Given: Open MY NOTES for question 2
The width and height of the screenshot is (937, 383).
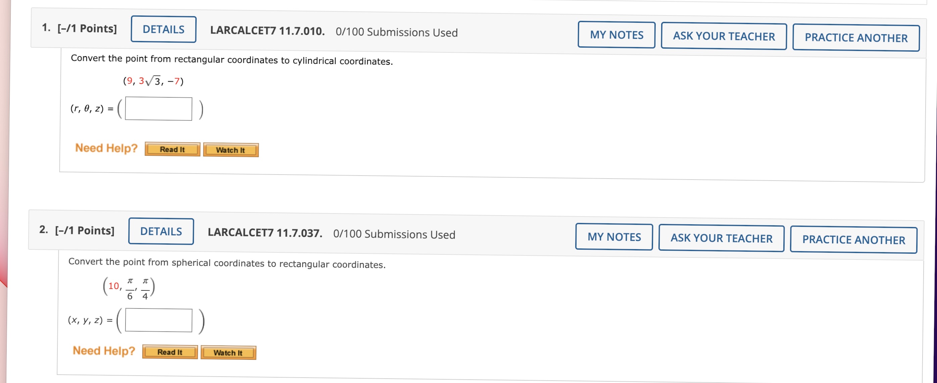Looking at the screenshot, I should [x=613, y=237].
